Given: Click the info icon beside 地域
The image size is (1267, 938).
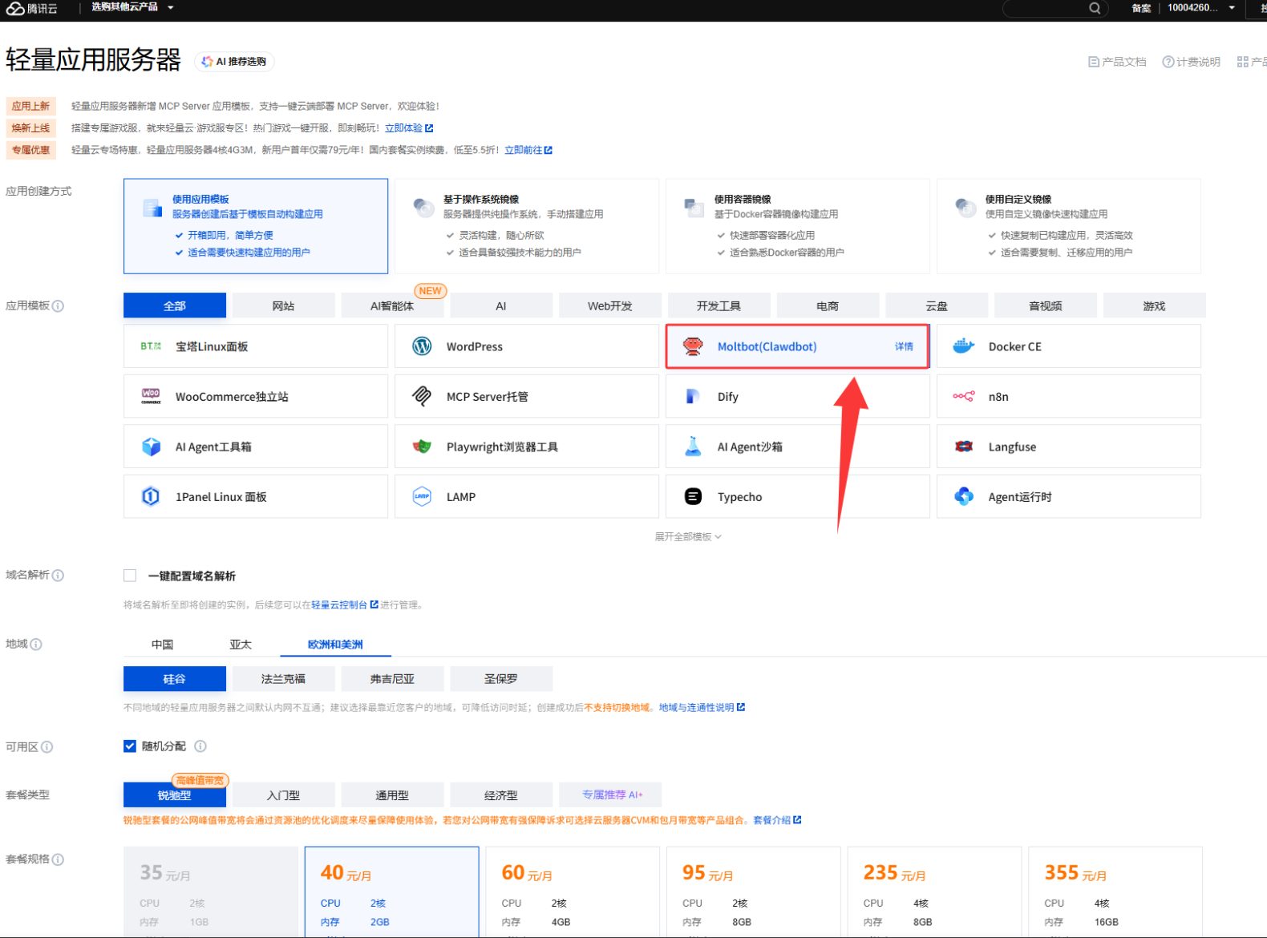Looking at the screenshot, I should (x=36, y=644).
